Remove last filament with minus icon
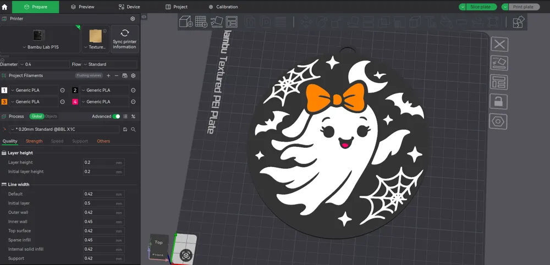The image size is (550, 265). (117, 75)
